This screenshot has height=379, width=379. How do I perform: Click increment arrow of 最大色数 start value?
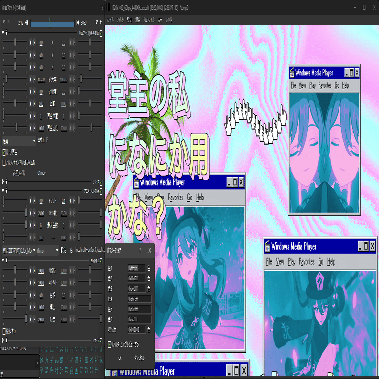click(34, 225)
